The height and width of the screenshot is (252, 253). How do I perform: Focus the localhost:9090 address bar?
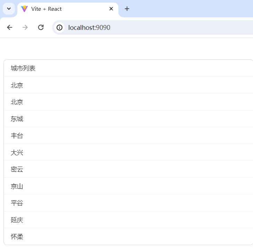pyautogui.click(x=153, y=27)
